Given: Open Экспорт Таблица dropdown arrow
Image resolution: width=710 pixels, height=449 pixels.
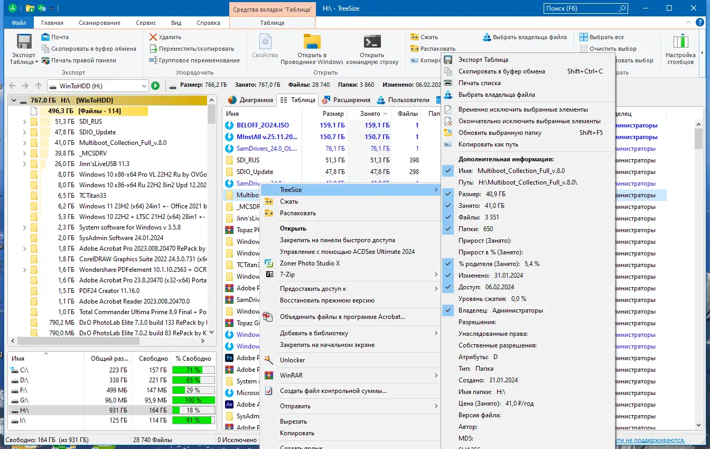Looking at the screenshot, I should pyautogui.click(x=37, y=62).
